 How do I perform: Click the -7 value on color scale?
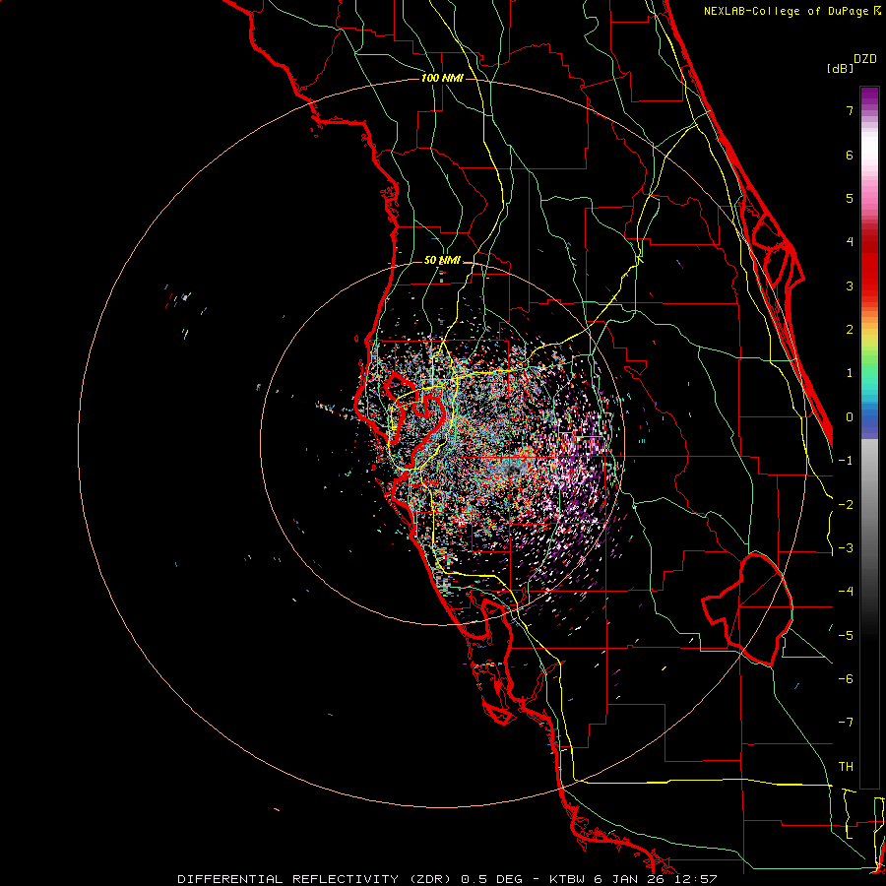tap(846, 723)
